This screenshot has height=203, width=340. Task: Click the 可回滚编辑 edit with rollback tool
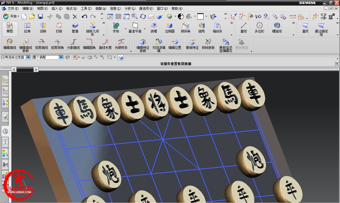coord(159,45)
